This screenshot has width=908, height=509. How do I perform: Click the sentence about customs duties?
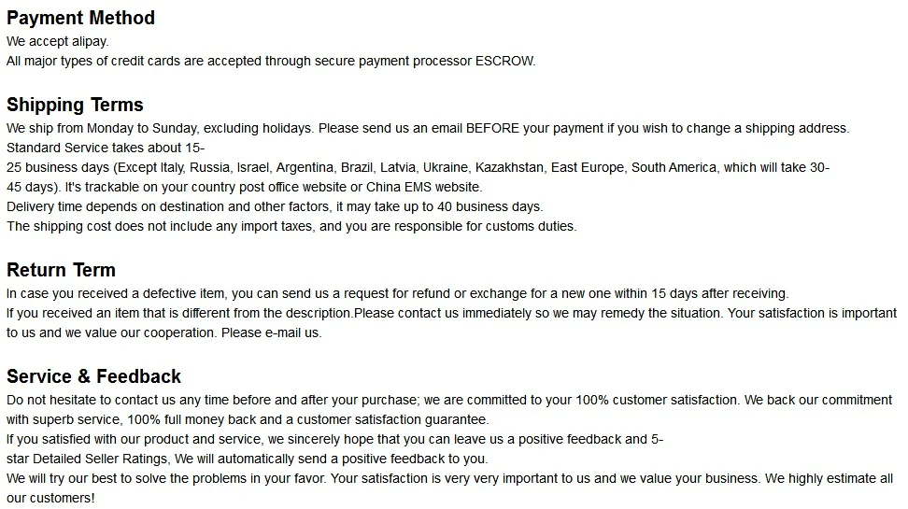coord(291,227)
